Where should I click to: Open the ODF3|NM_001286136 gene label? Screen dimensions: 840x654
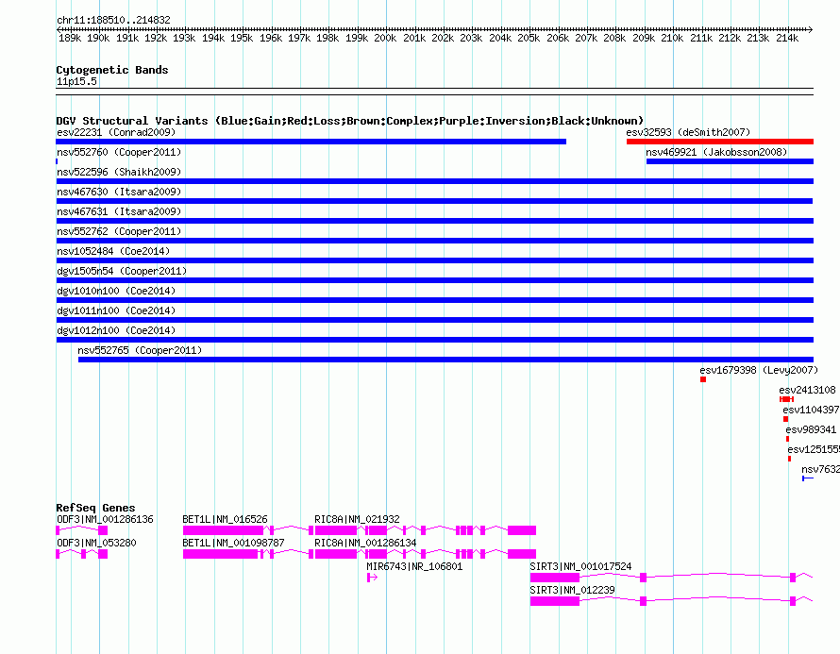pos(105,519)
